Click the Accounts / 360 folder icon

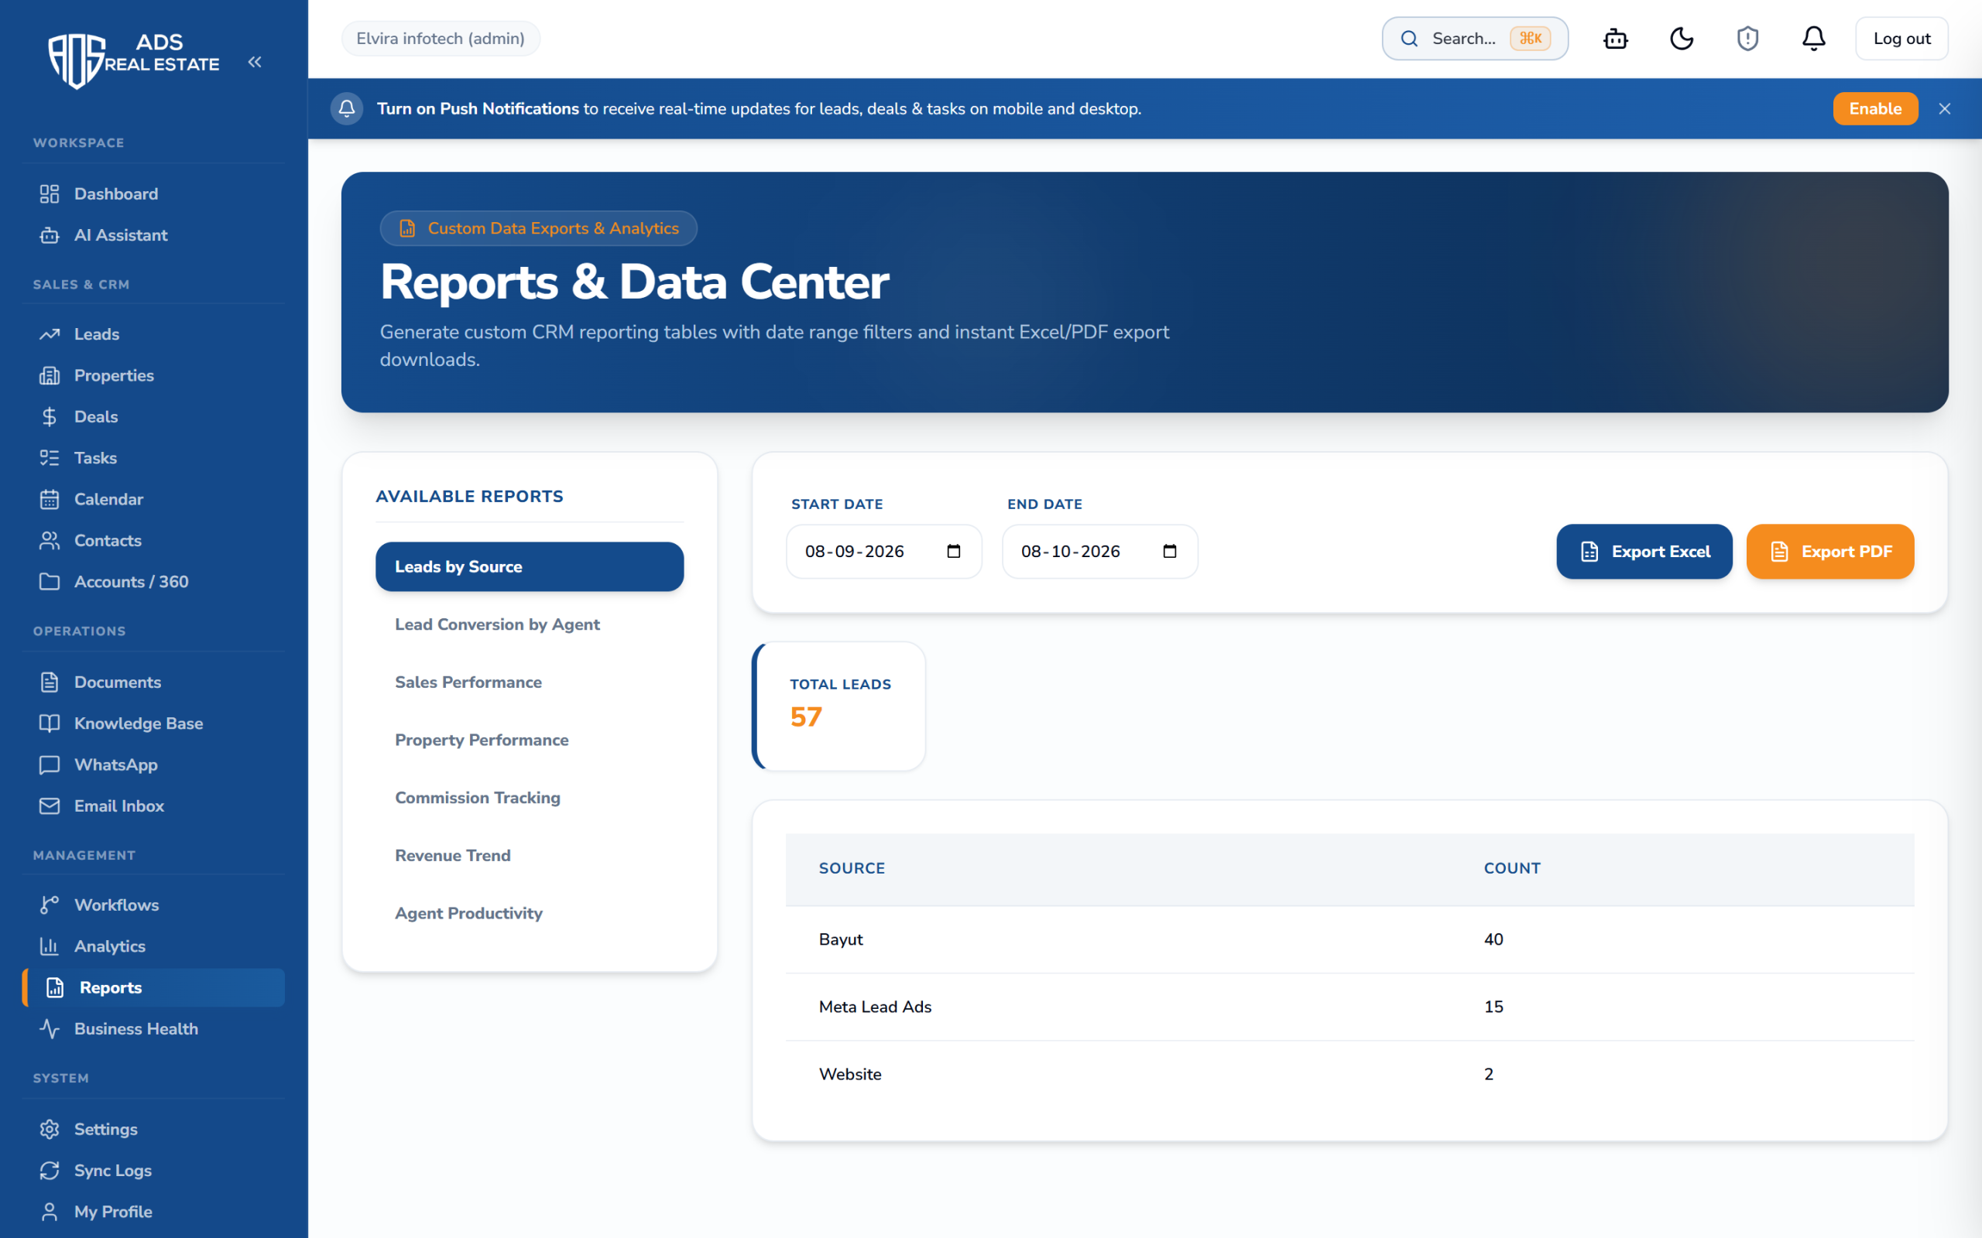[x=49, y=581]
